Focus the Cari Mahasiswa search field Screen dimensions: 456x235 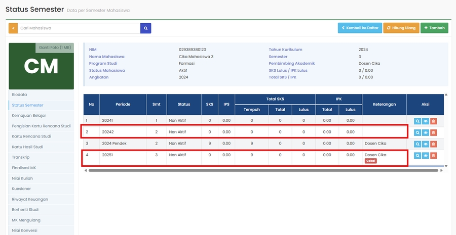tap(79, 28)
